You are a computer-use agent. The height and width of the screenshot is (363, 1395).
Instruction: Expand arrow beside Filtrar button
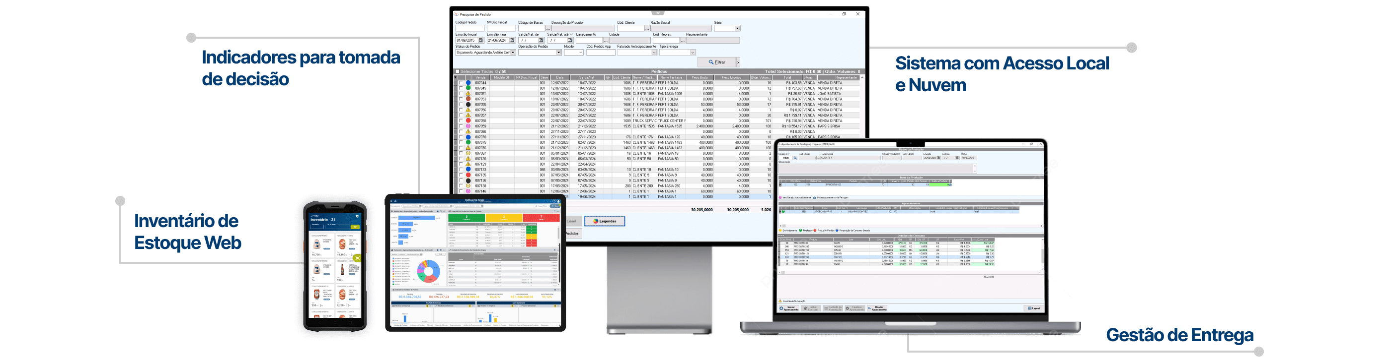[x=739, y=62]
